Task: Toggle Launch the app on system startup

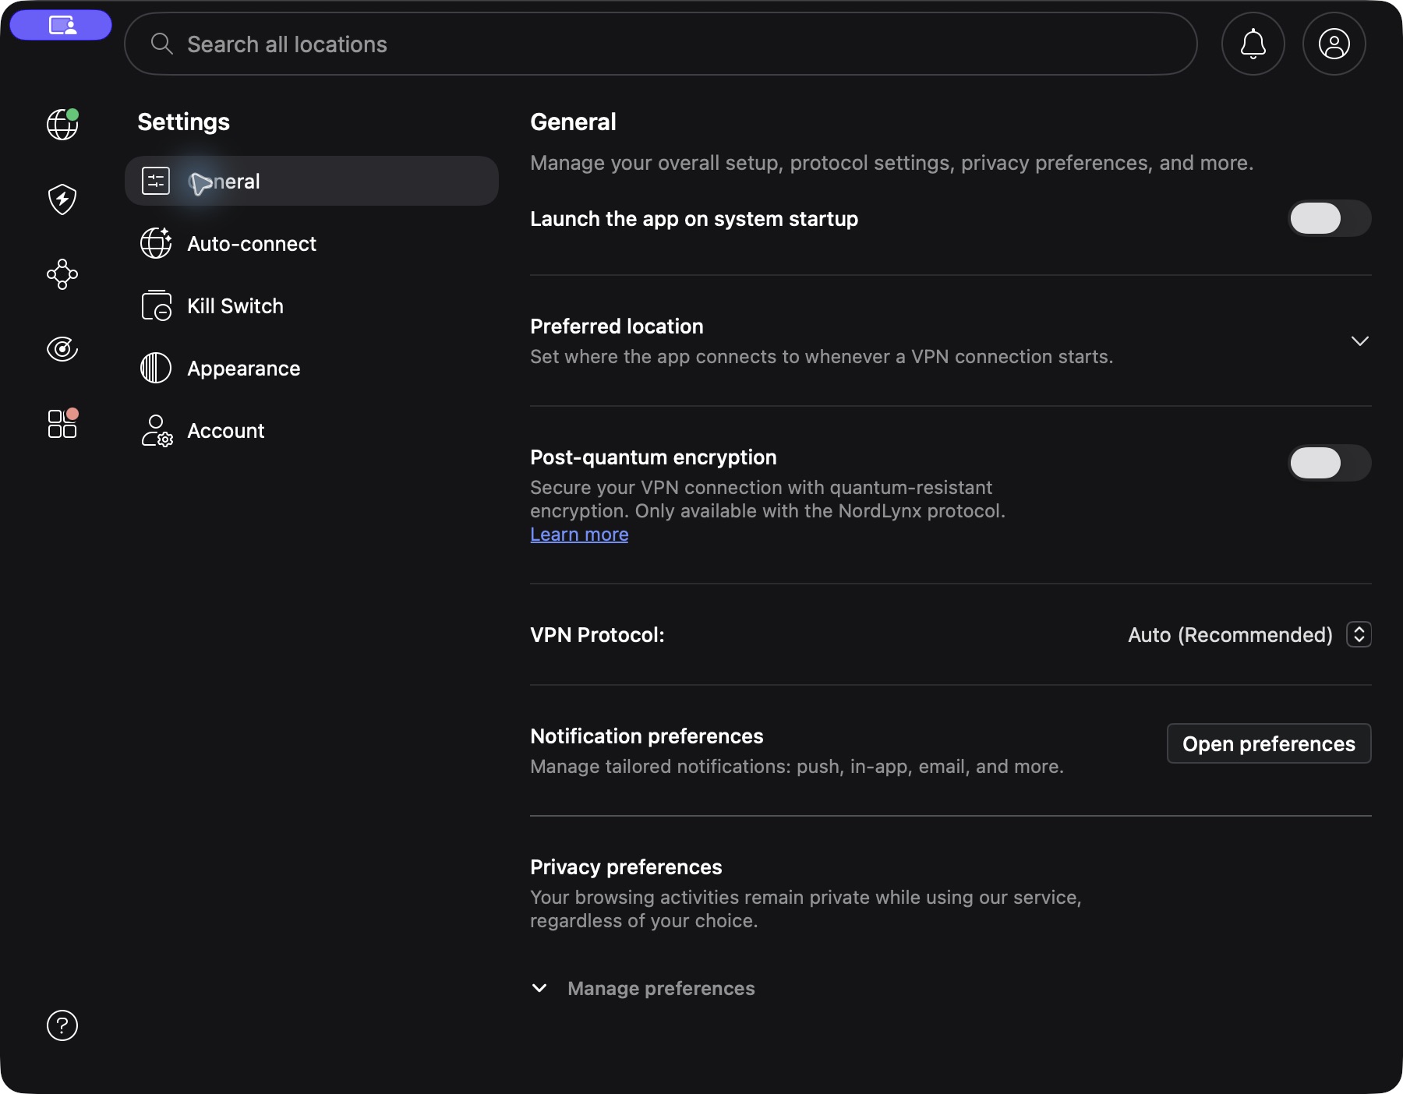Action: (x=1330, y=218)
